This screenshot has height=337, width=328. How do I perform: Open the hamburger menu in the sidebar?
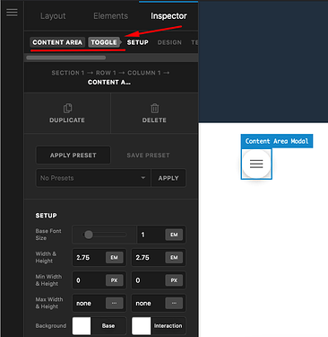[x=12, y=13]
